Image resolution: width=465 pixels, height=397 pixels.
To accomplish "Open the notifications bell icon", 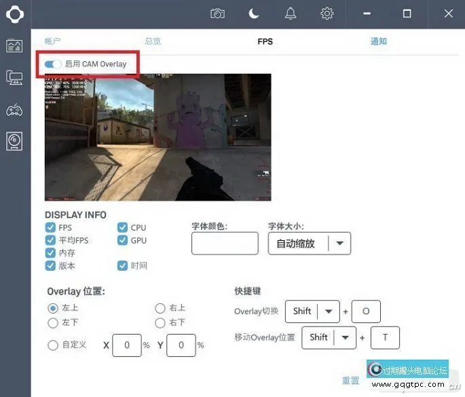I will tap(291, 14).
